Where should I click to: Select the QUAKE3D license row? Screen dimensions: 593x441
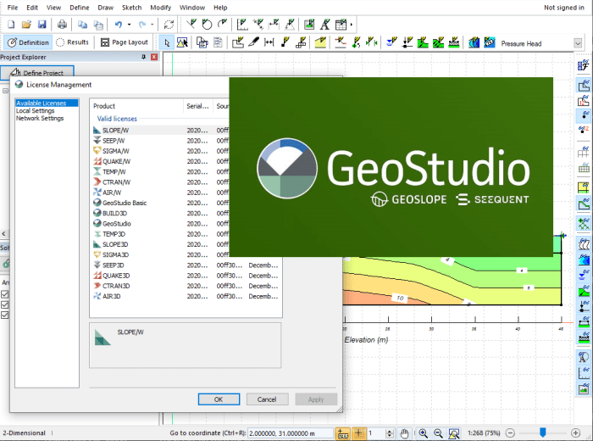186,276
